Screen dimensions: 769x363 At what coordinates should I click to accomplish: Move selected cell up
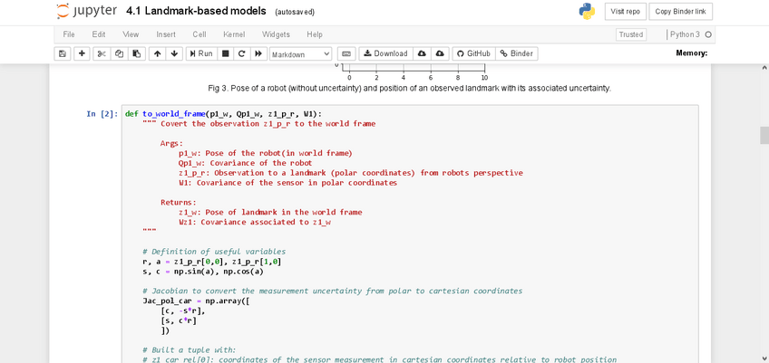pyautogui.click(x=158, y=53)
